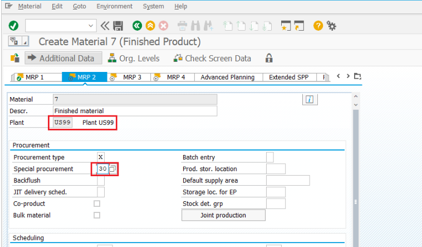The height and width of the screenshot is (247, 422).
Task: Open the Help question mark icon
Action: 318,26
